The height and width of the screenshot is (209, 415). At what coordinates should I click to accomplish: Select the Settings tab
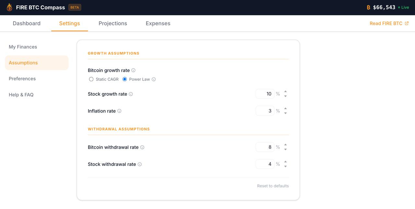[x=69, y=23]
